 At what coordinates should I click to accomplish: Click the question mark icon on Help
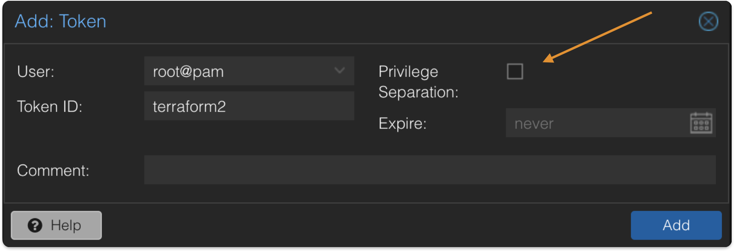(35, 226)
